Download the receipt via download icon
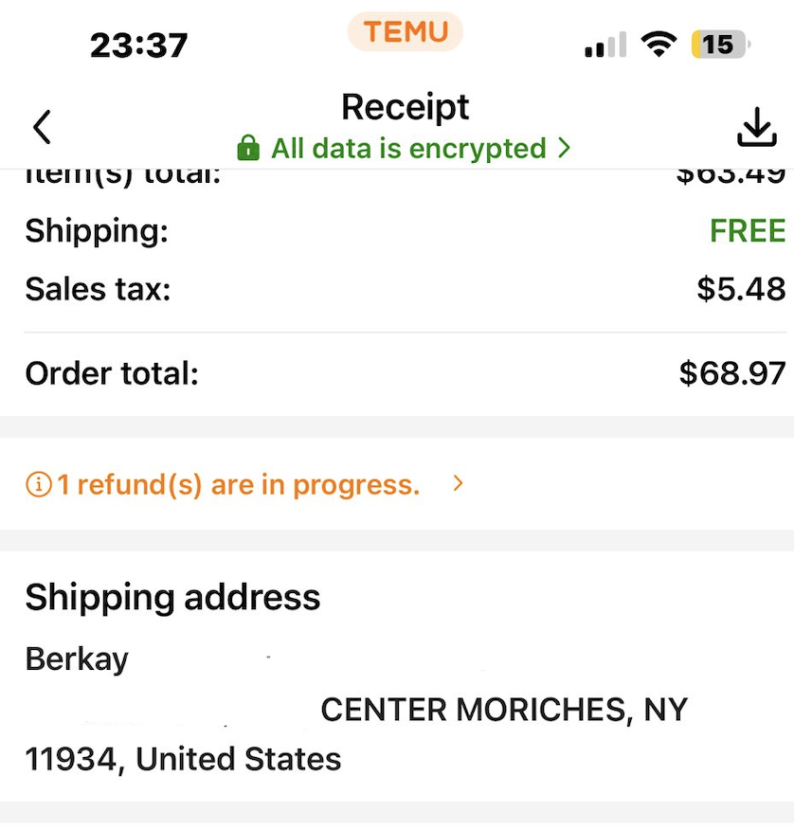The image size is (794, 830). coord(757,127)
